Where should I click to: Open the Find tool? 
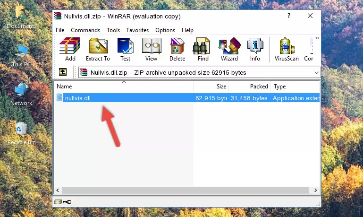pyautogui.click(x=203, y=49)
